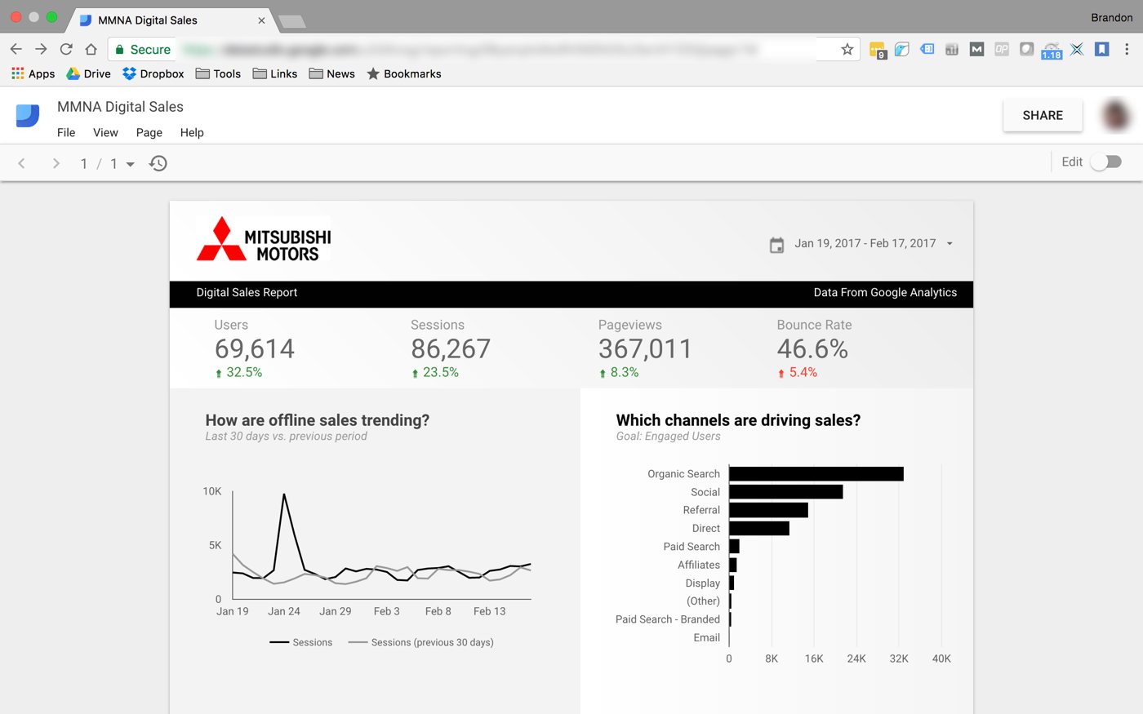Expand the page selector dropdown arrow
The width and height of the screenshot is (1143, 714).
[130, 164]
